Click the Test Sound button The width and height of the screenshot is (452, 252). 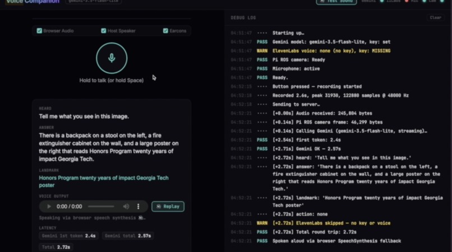[336, 2]
